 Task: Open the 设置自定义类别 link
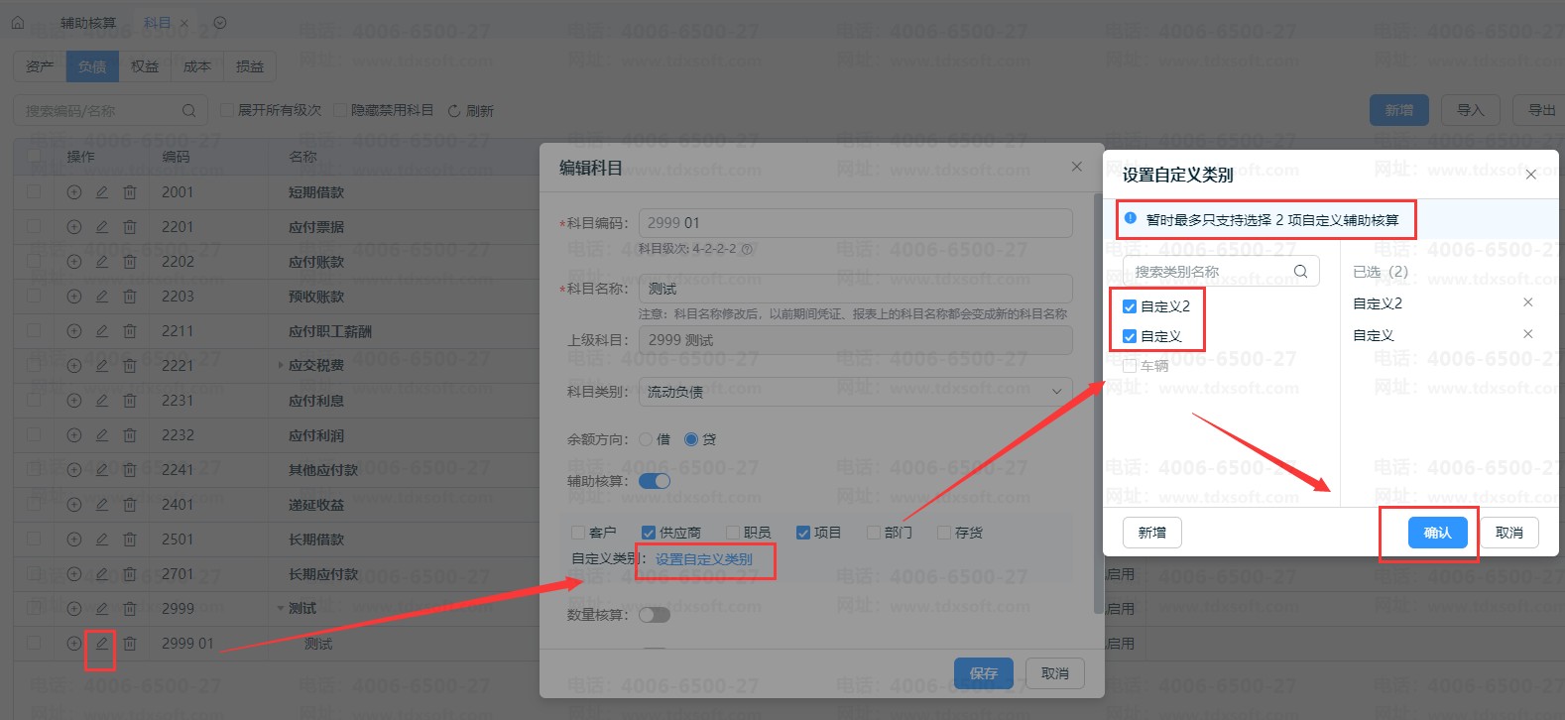click(x=703, y=559)
